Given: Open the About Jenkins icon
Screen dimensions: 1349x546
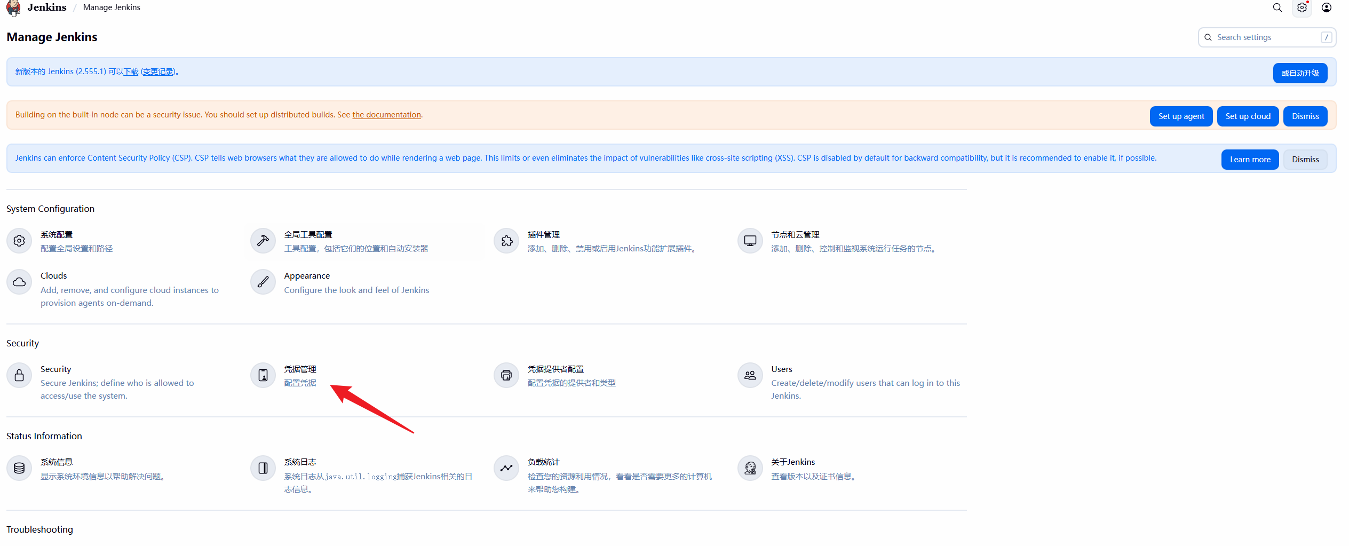Looking at the screenshot, I should click(750, 469).
